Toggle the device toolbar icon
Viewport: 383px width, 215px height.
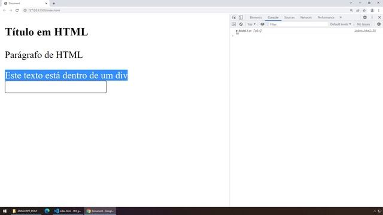(x=241, y=17)
